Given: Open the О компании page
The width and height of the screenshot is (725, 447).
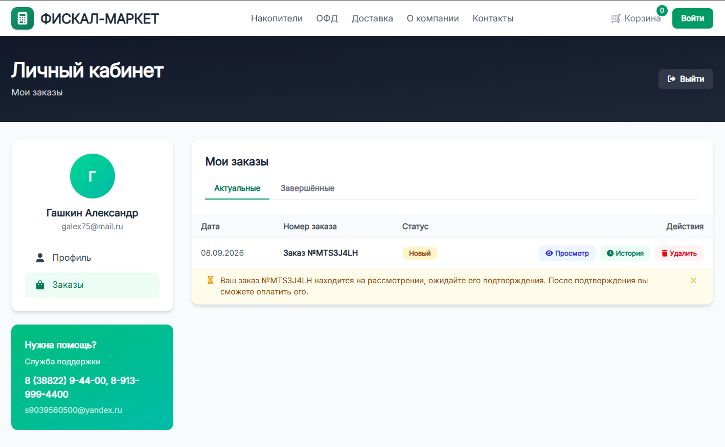Looking at the screenshot, I should coord(433,18).
